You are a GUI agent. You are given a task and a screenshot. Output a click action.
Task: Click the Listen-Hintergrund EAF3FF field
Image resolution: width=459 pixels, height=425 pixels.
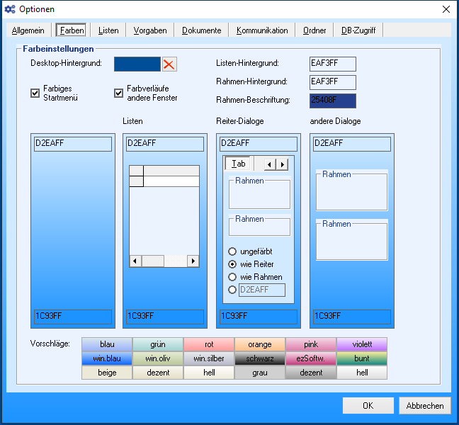coord(333,64)
